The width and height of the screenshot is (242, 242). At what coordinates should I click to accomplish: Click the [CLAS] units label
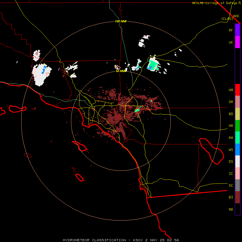tap(227, 19)
